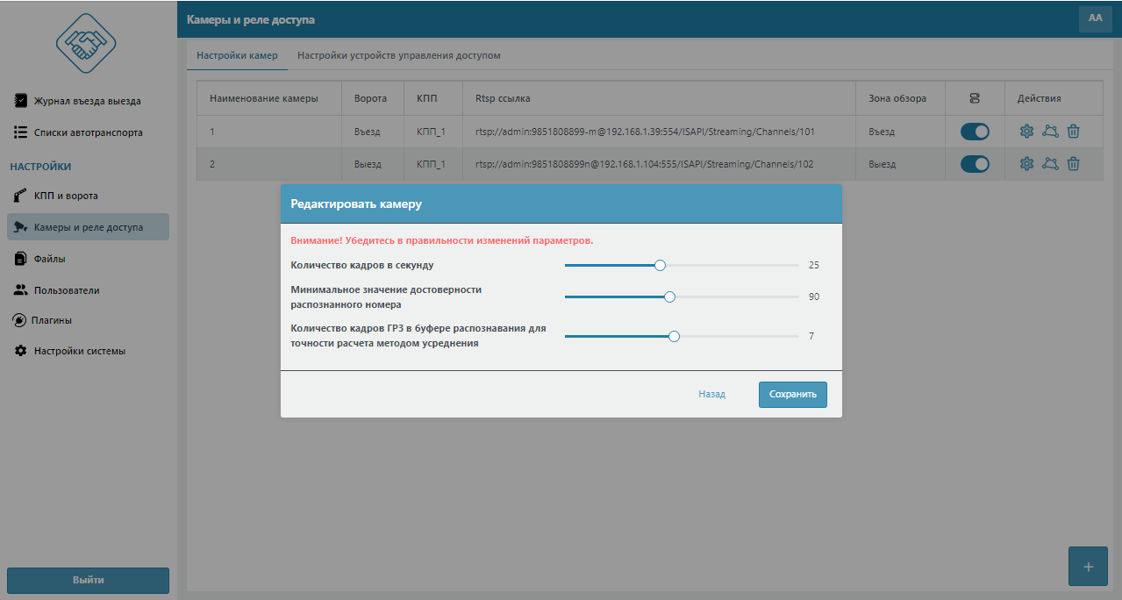The height and width of the screenshot is (600, 1122).
Task: Disable the toggle switch for camera 1
Action: click(975, 132)
